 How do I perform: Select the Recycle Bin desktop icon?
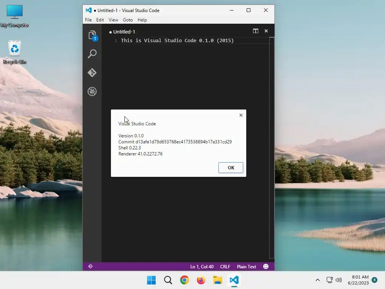(15, 52)
